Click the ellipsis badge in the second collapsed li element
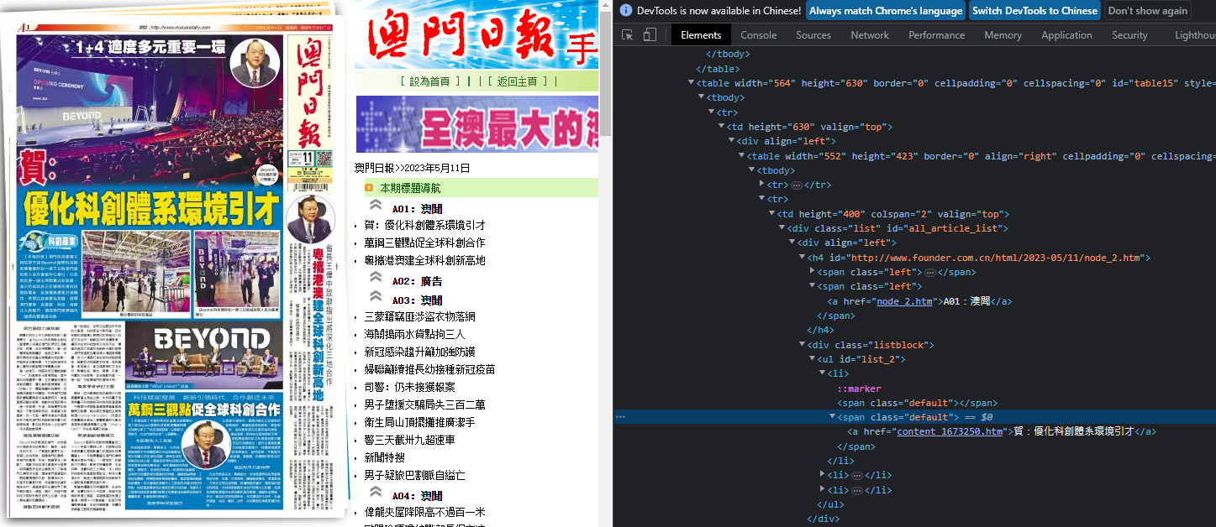1216x527 pixels. click(859, 476)
